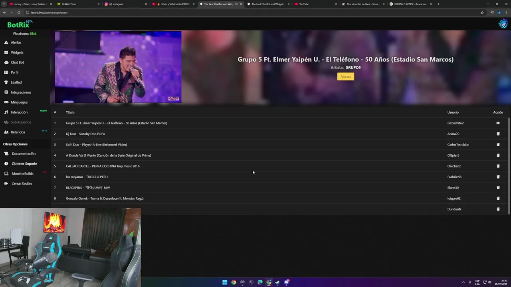Delete A Donde Va El Viento request
Viewport: 511px width, 287px height.
click(498, 155)
